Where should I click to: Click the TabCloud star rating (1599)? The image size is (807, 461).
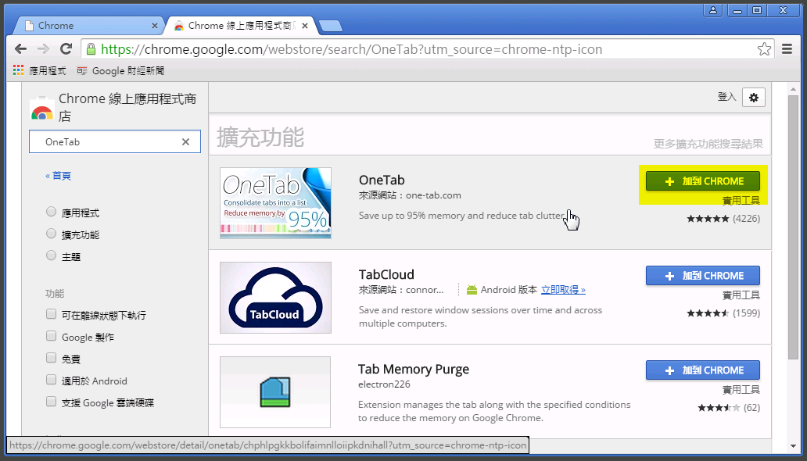click(723, 313)
